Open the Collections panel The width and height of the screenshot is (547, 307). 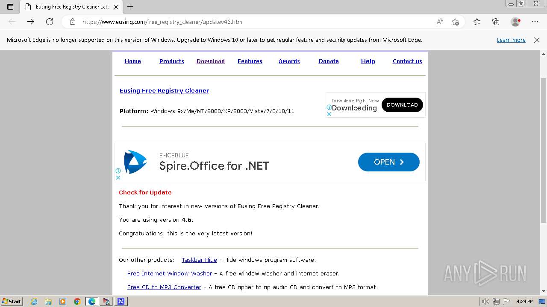(496, 22)
